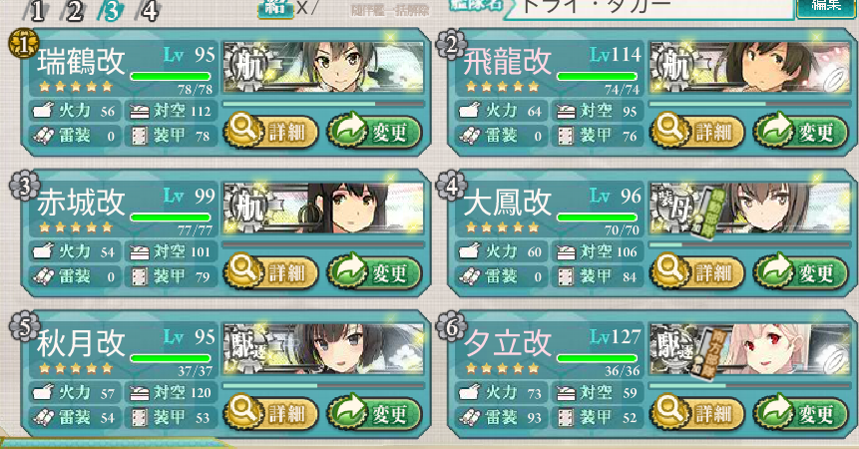Switch to fleet tab 1
This screenshot has height=449, width=859.
click(37, 11)
